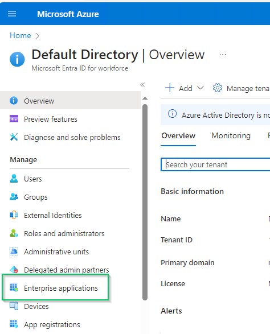
Task: Click Microsoft Entra ID for workforce subtitle
Action: pos(80,68)
